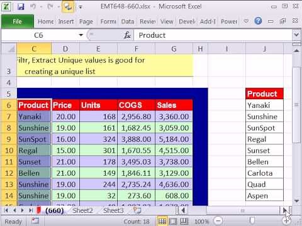Image resolution: width=302 pixels, height=226 pixels.
Task: Click the vertical scrollbar thumb
Action: (x=296, y=105)
